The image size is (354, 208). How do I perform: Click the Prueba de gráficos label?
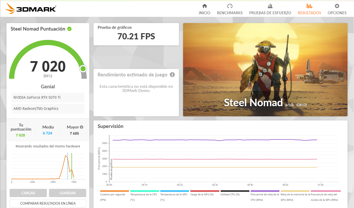(x=115, y=27)
